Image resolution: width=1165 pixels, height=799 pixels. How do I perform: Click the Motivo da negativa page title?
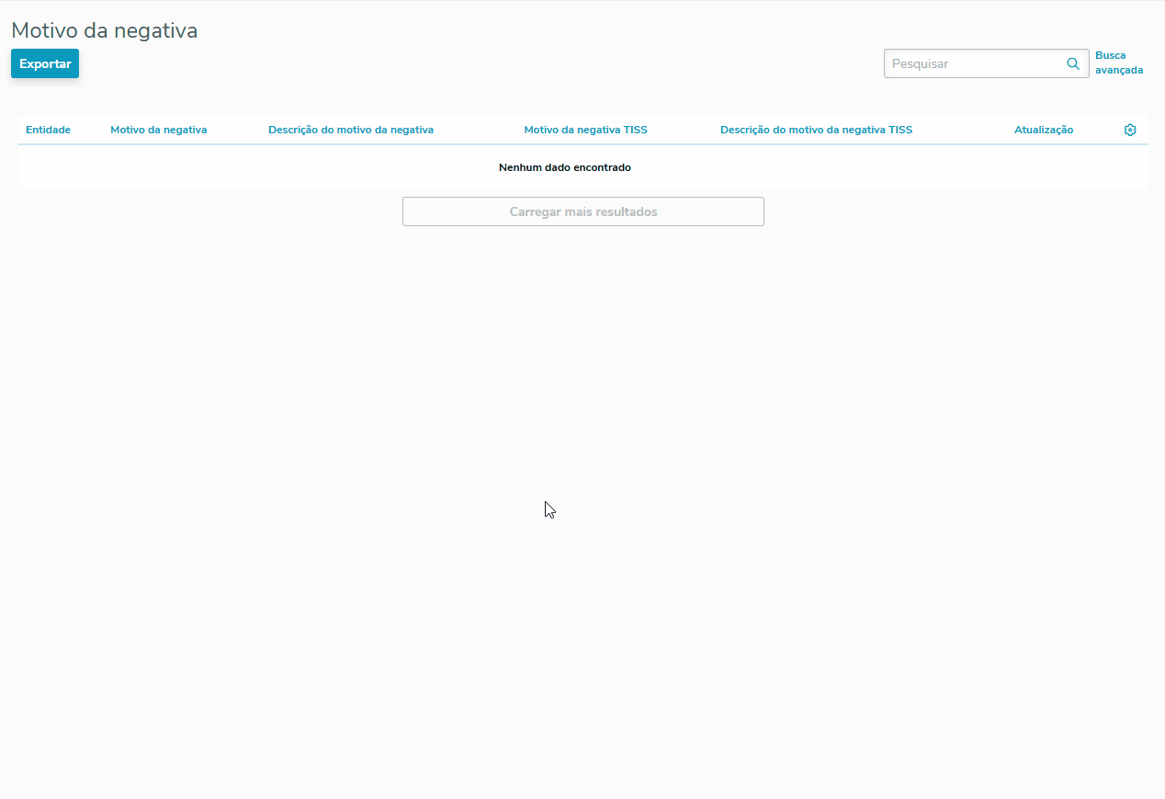coord(105,30)
